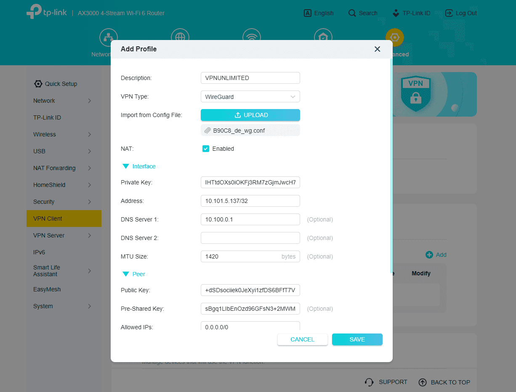Collapse the Peer section

(125, 274)
